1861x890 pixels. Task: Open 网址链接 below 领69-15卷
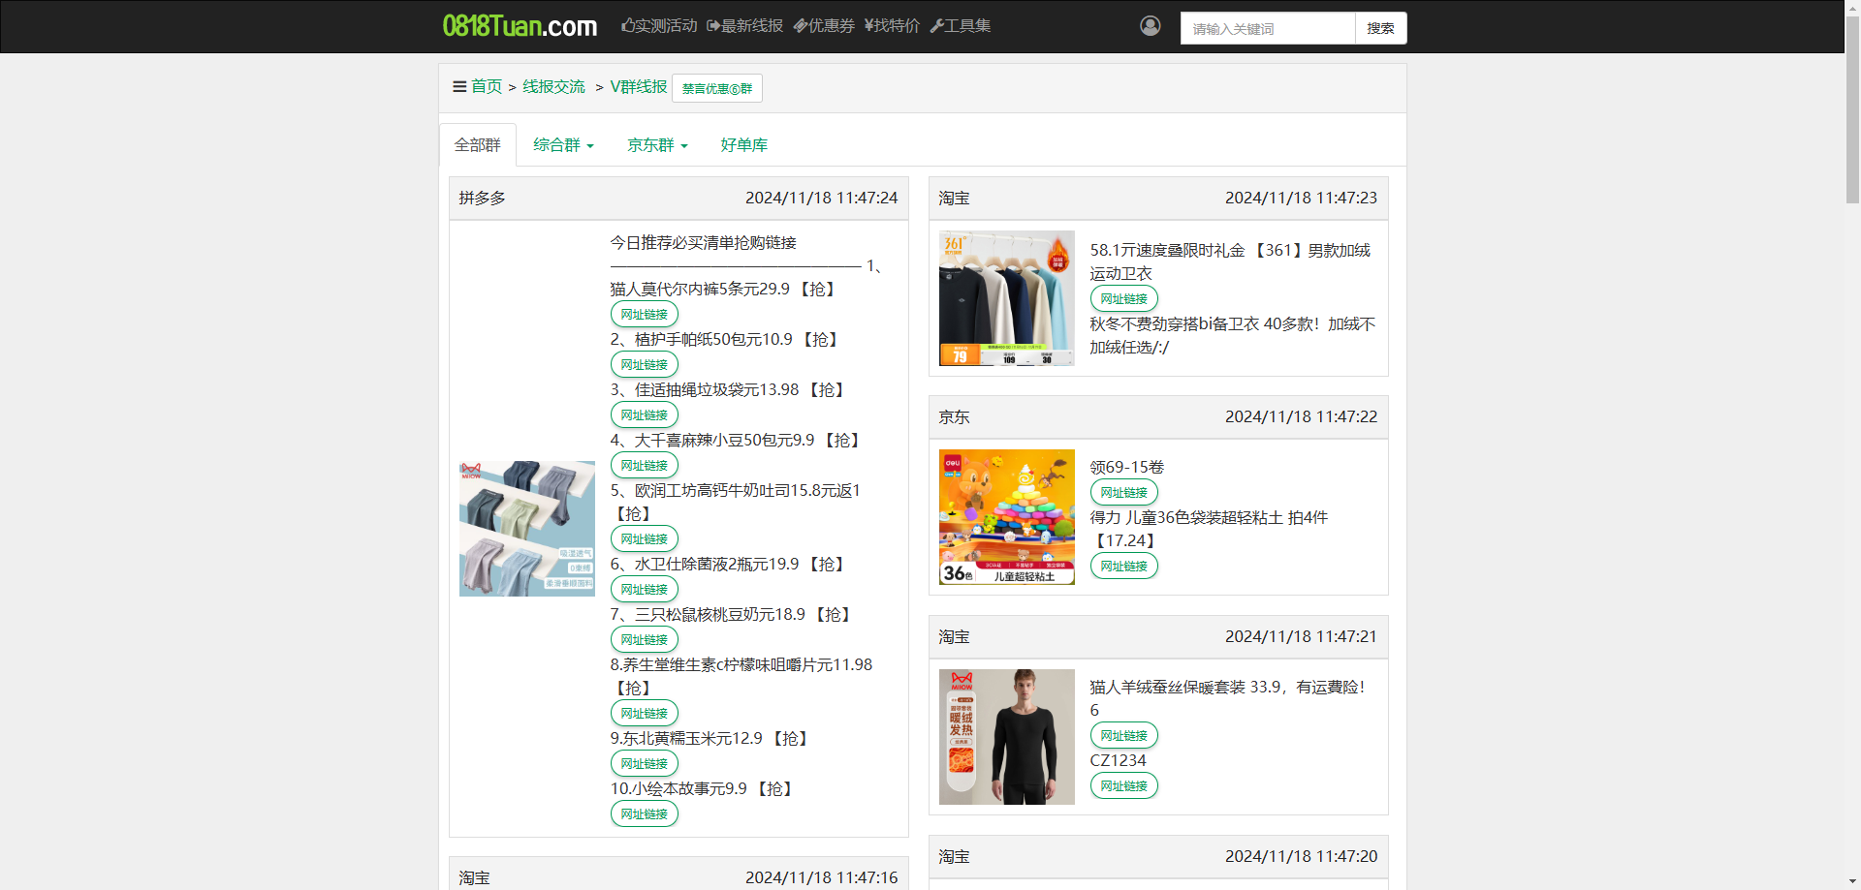[x=1123, y=493]
